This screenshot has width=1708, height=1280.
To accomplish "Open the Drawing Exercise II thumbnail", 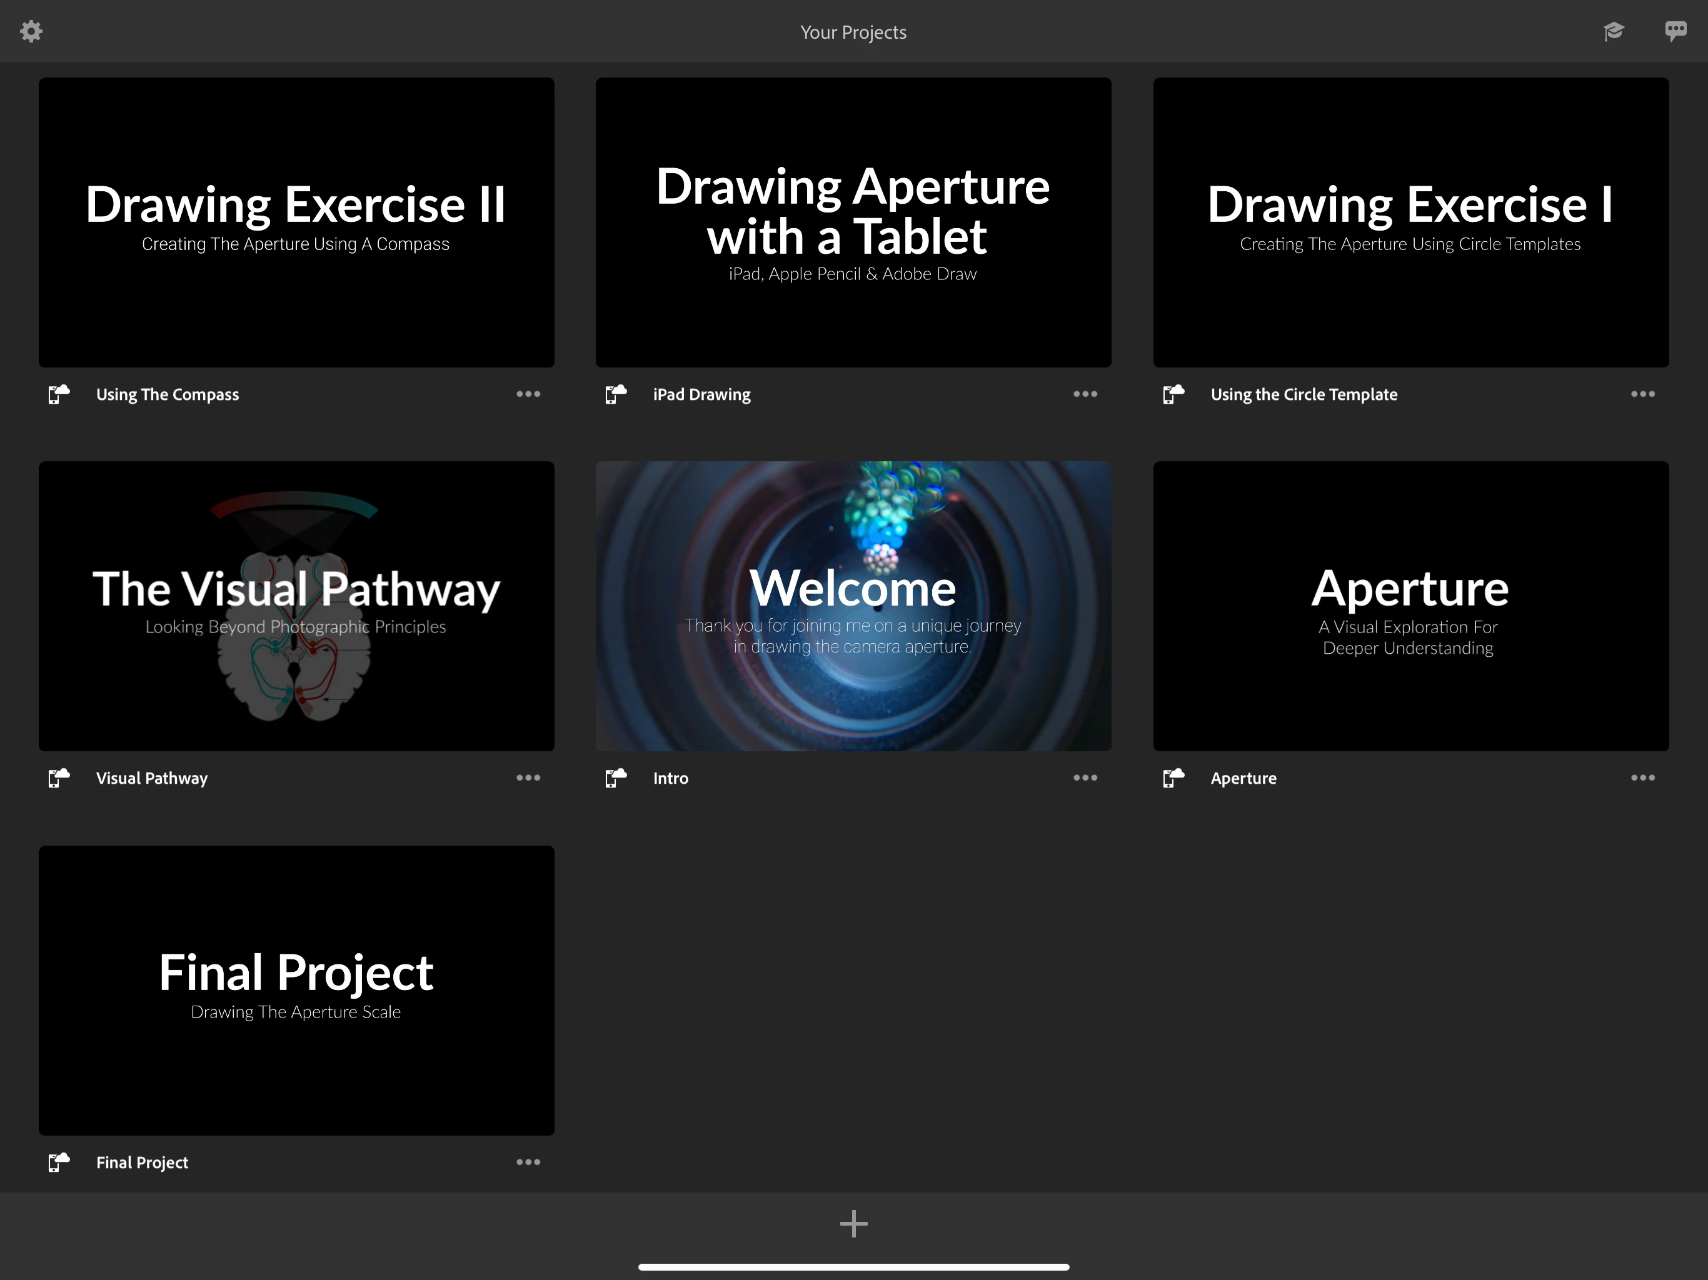I will coord(296,222).
